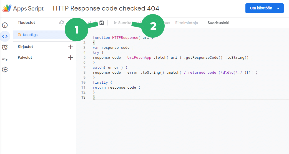Click 'catch( error ) {' on line 7
The image size is (289, 154).
[110, 68]
